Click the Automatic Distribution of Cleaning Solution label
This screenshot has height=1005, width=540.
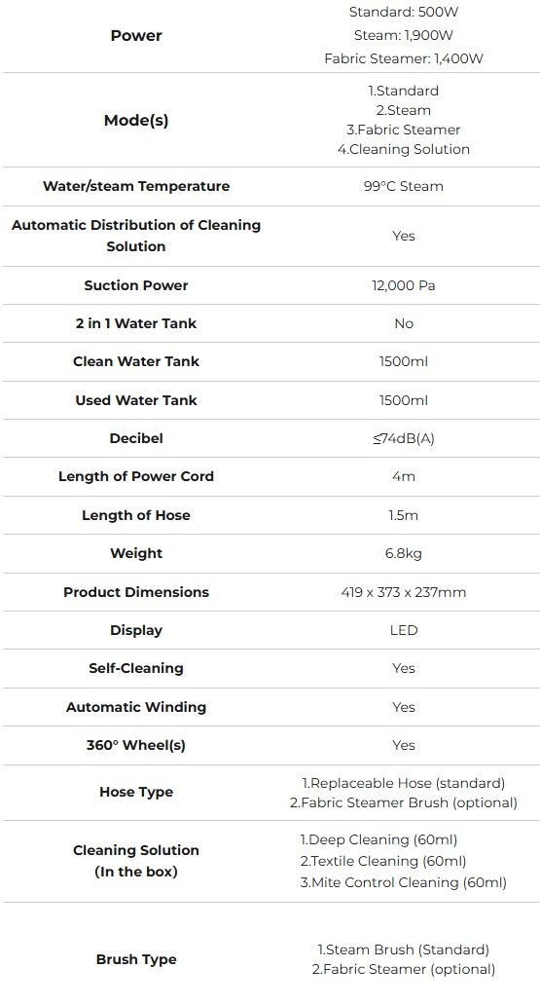[x=136, y=236]
